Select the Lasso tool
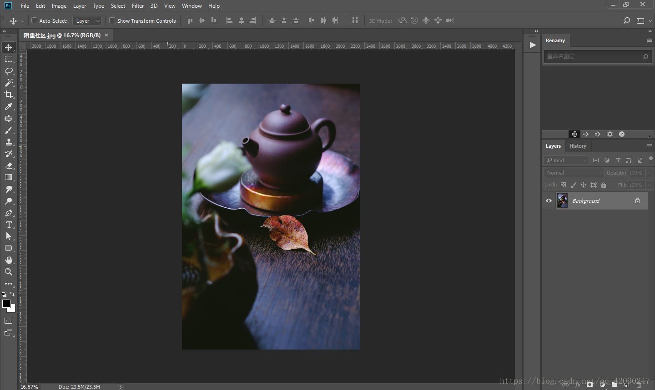Viewport: 655px width, 390px height. coord(9,71)
